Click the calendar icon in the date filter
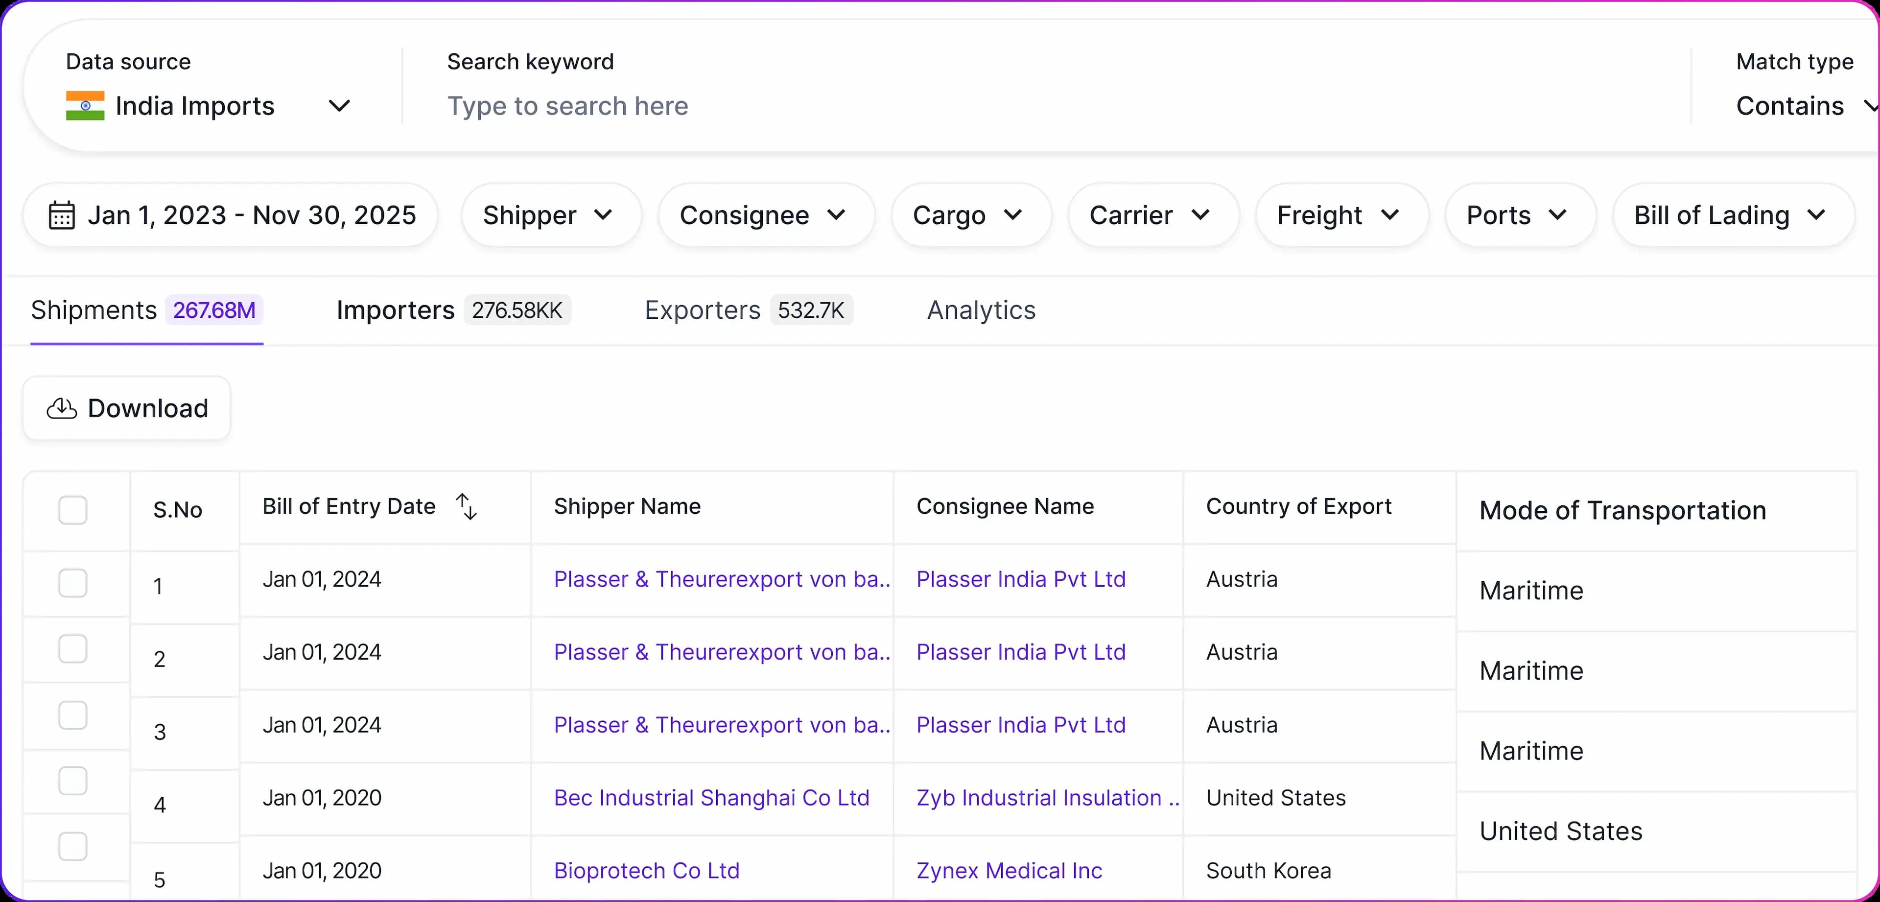The image size is (1880, 902). [61, 215]
